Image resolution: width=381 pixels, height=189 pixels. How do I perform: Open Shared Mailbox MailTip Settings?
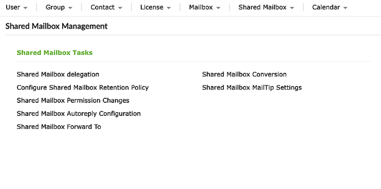[252, 87]
